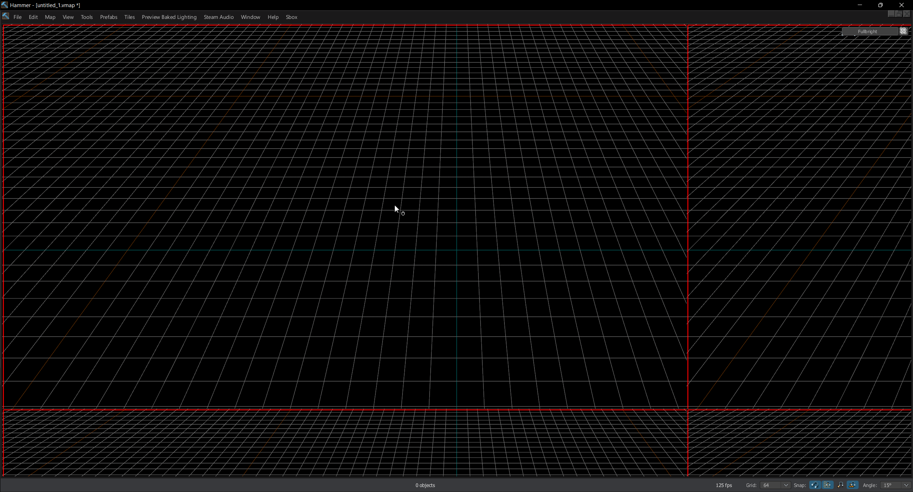Click the rotation snap icon in status bar
The height and width of the screenshot is (492, 913).
coord(853,485)
